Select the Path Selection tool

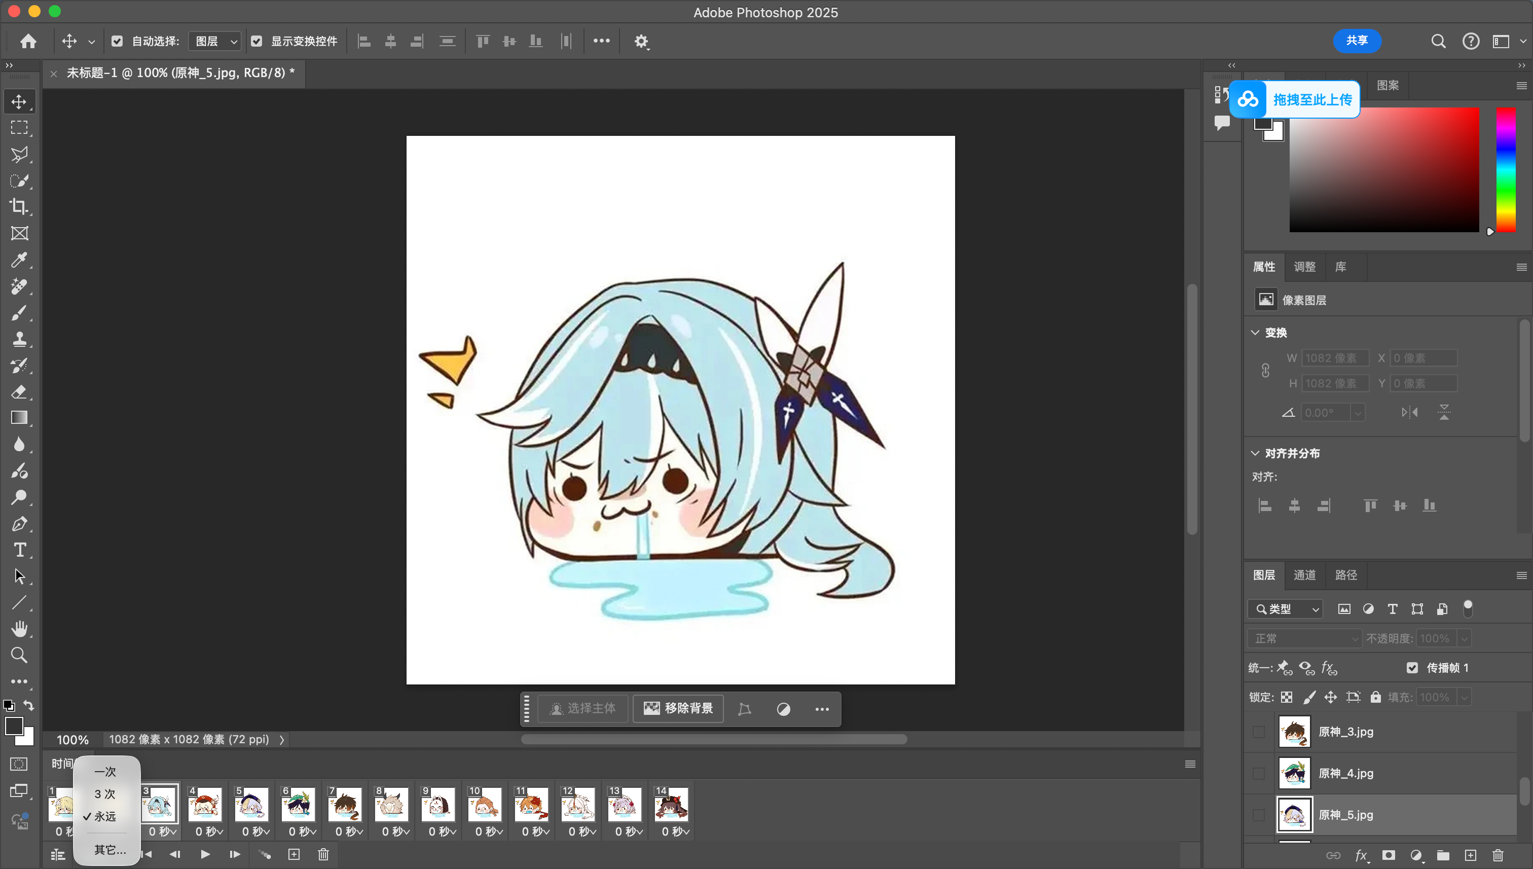pos(19,576)
